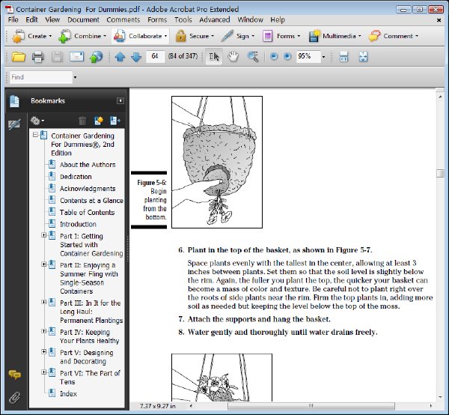The height and width of the screenshot is (415, 449).
Task: Collapse the Bookmarks navigation pane
Action: [120, 100]
